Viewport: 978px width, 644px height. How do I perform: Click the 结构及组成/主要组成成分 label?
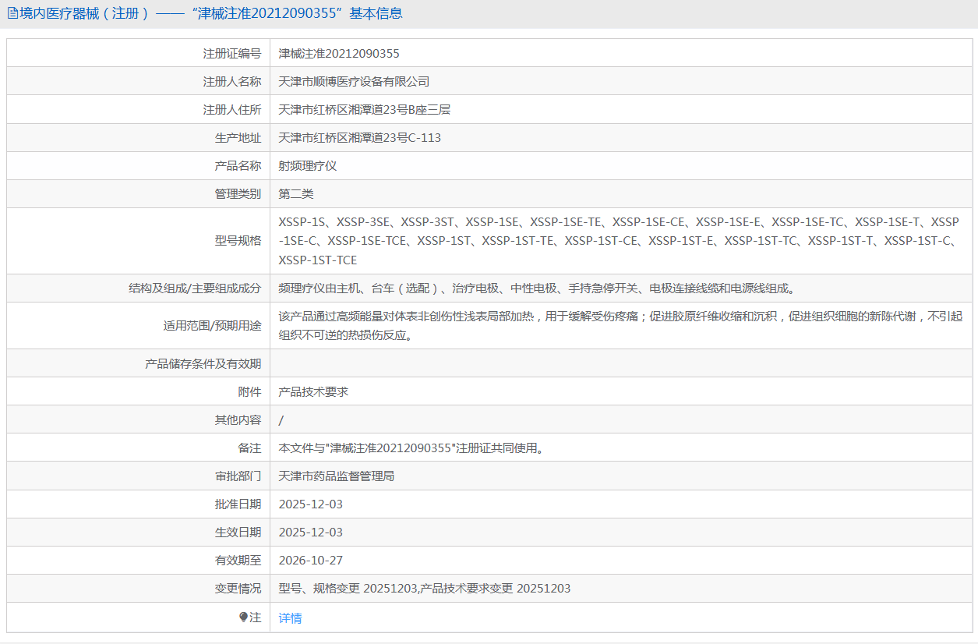(x=195, y=288)
